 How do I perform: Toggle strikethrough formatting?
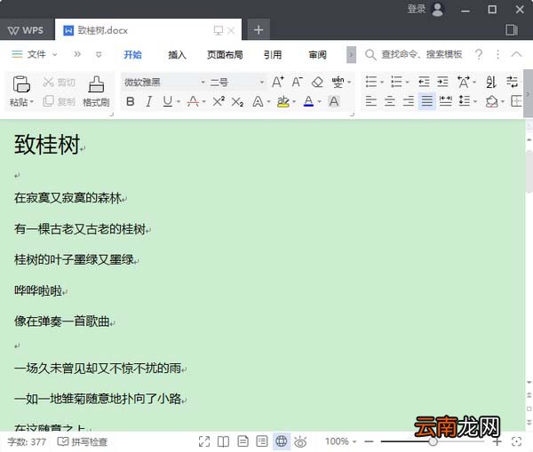click(x=193, y=101)
